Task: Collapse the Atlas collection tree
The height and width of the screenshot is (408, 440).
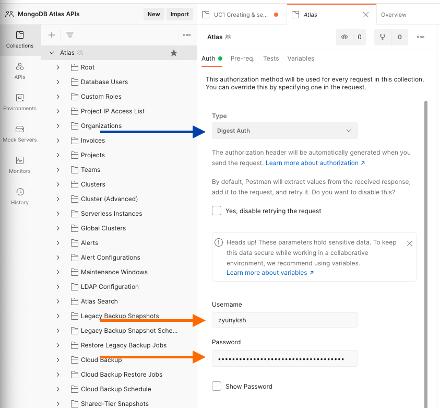Action: (52, 53)
